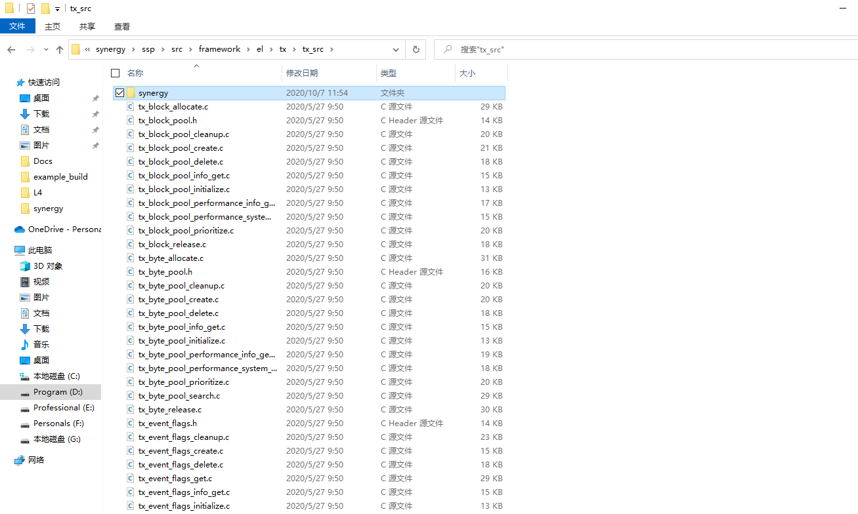This screenshot has height=514, width=858.
Task: Switch to the 查看 ribbon tab
Action: pos(122,26)
